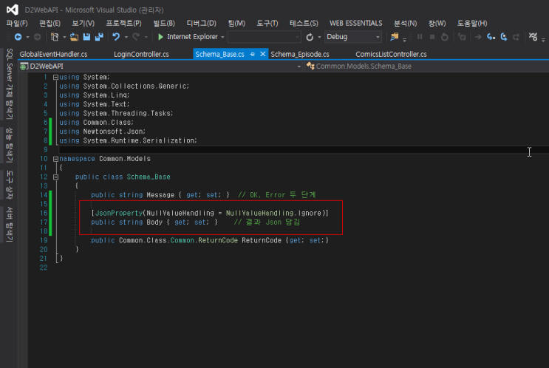Collapse the Schema_Base class block
The image size is (549, 368).
[x=55, y=177]
